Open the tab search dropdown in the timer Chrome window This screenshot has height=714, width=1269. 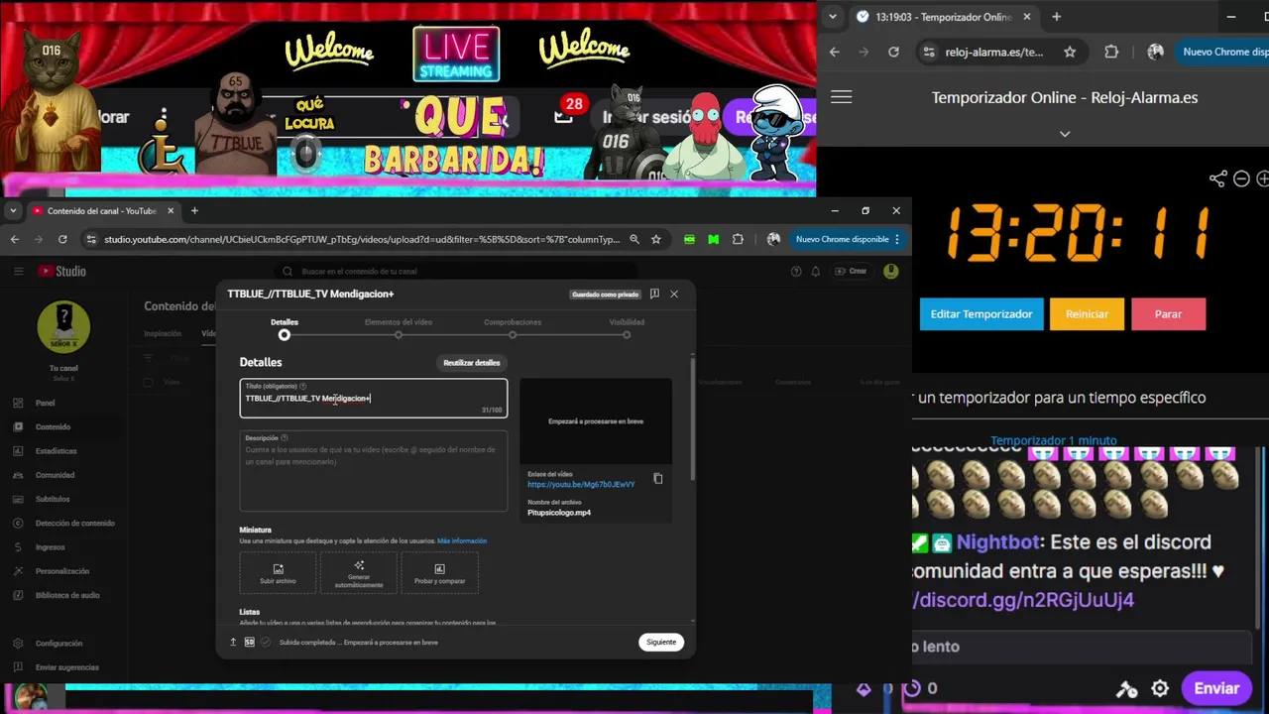click(833, 17)
